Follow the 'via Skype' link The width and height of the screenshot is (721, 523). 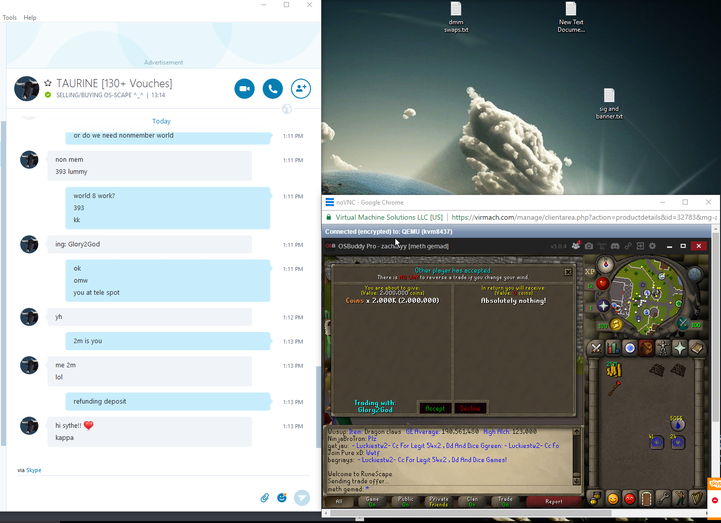[34, 470]
